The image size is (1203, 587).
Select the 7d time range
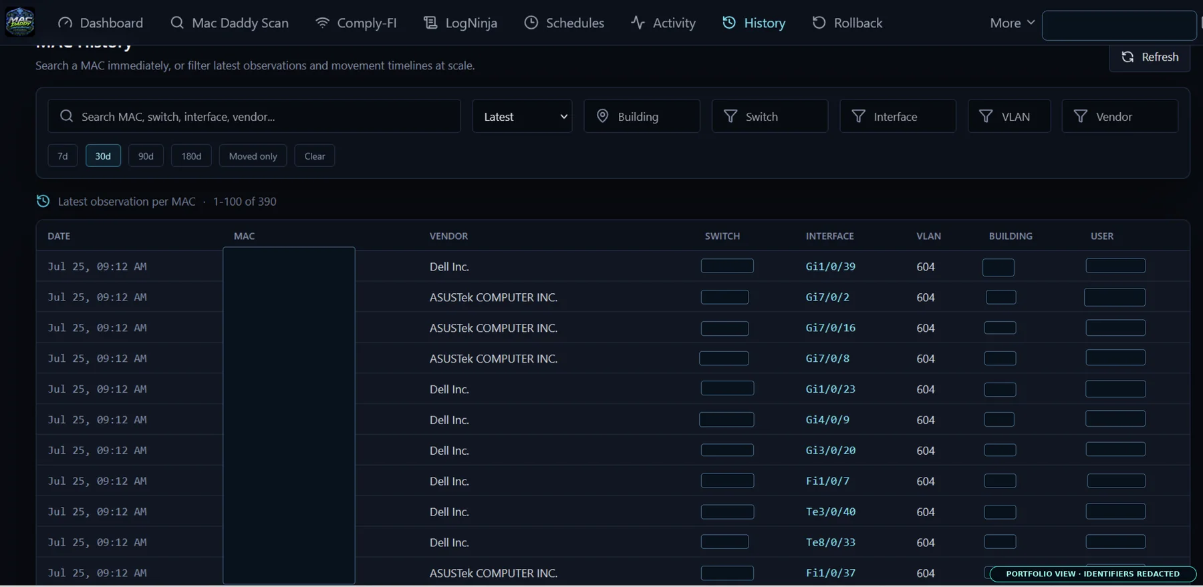click(63, 156)
